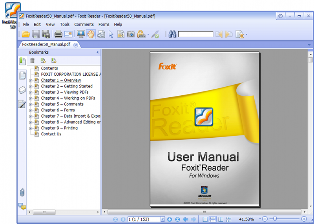
Task: Open the Pages thumbnails panel icon
Action: pos(22,76)
